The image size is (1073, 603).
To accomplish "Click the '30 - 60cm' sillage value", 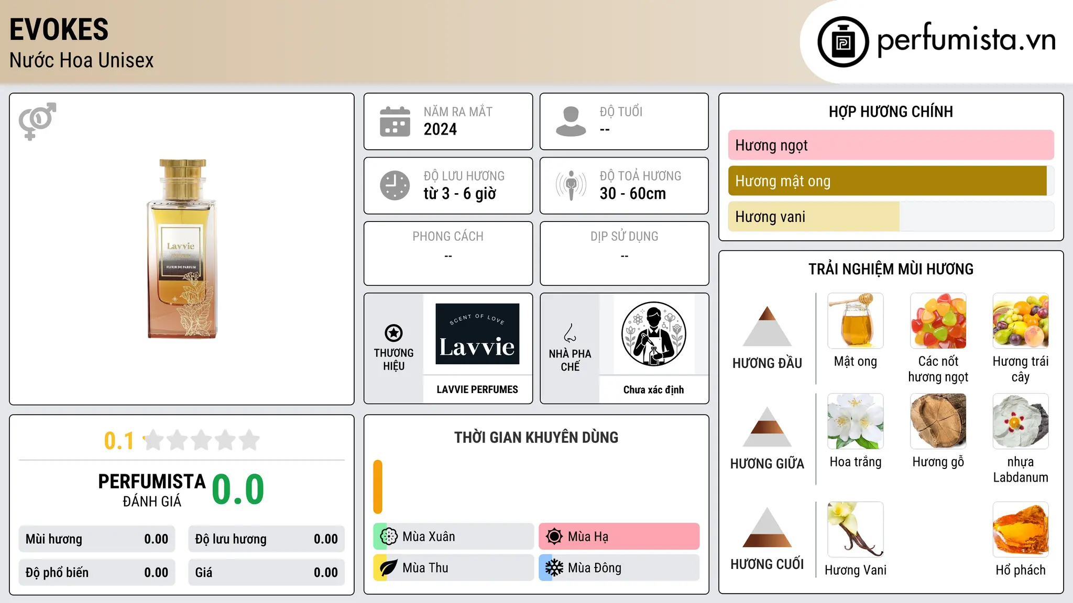I will [633, 194].
